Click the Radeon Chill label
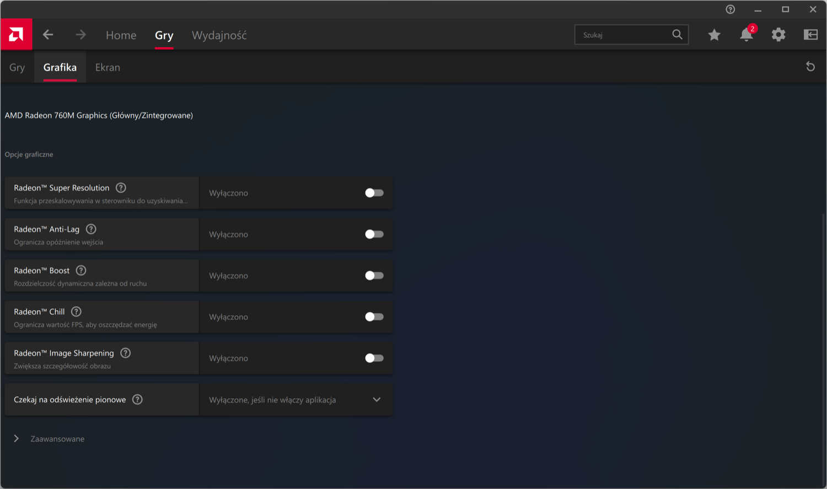Viewport: 827px width, 489px height. (39, 312)
